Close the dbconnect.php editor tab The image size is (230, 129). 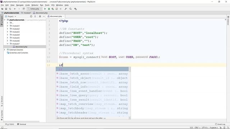(x=63, y=16)
